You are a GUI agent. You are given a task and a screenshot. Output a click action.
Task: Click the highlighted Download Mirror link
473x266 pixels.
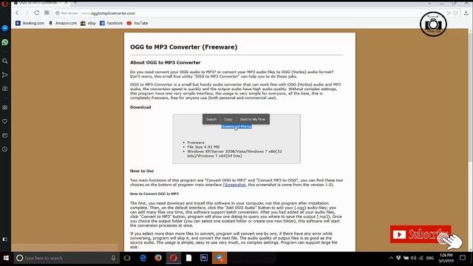coord(236,126)
